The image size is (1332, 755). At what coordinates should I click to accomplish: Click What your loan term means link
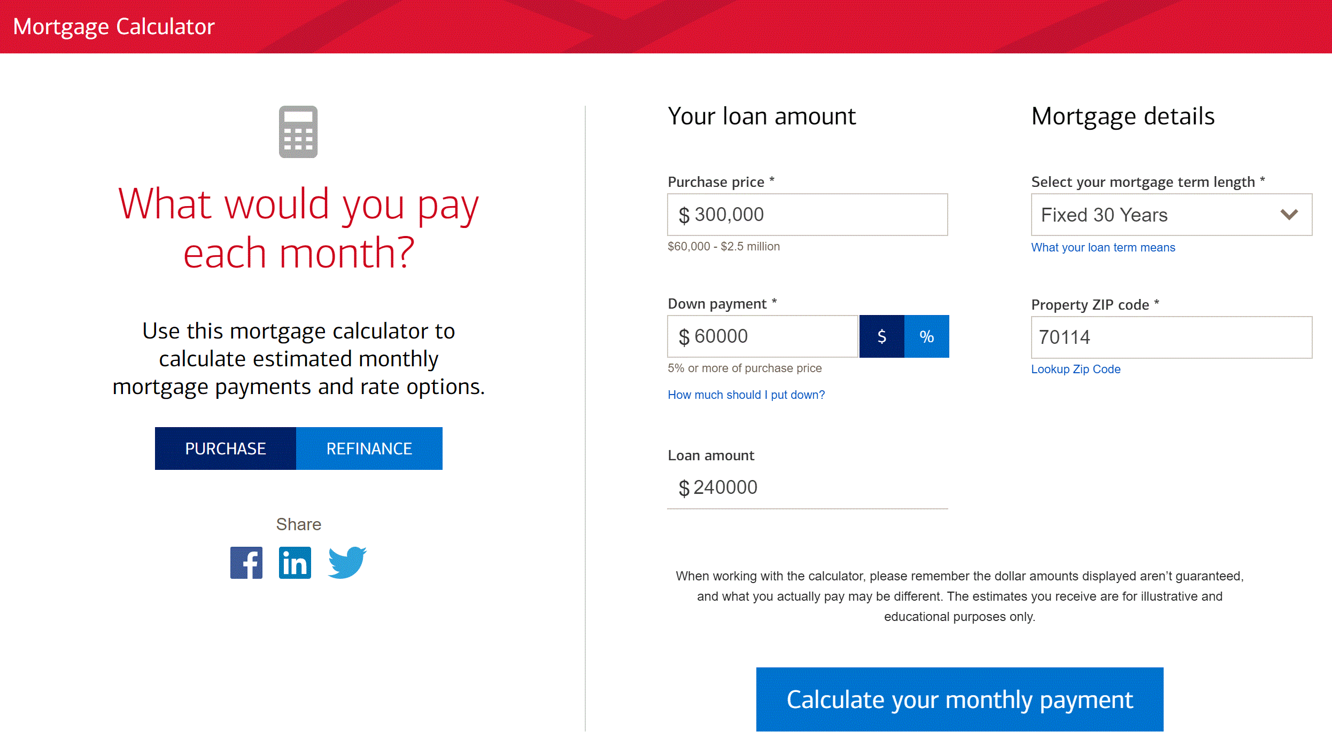click(x=1102, y=247)
